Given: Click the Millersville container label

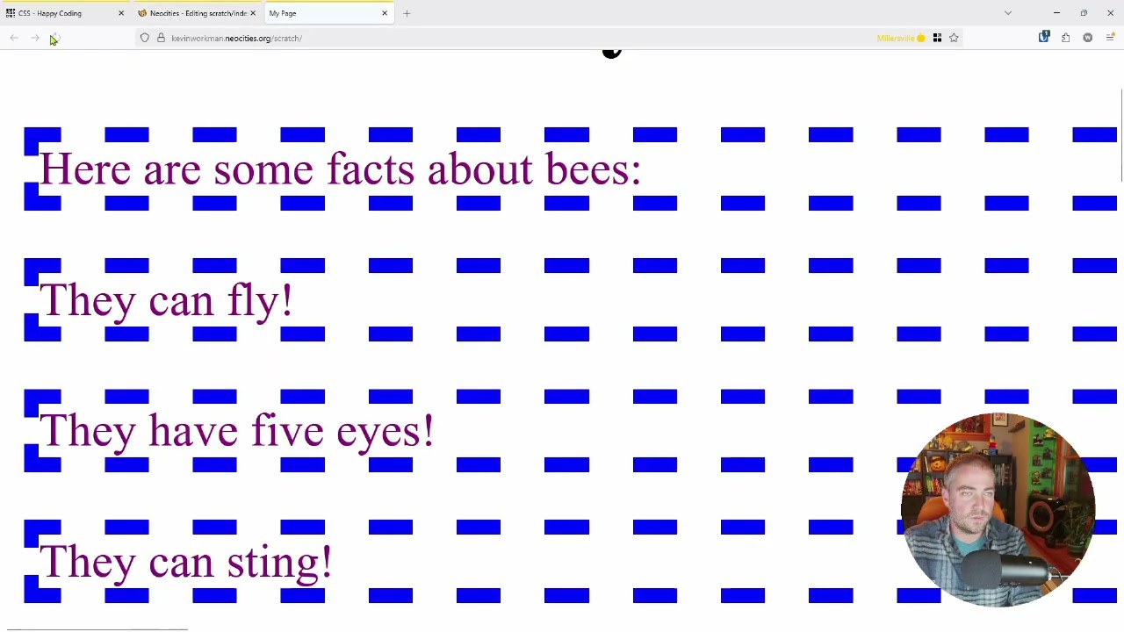Looking at the screenshot, I should click(901, 38).
